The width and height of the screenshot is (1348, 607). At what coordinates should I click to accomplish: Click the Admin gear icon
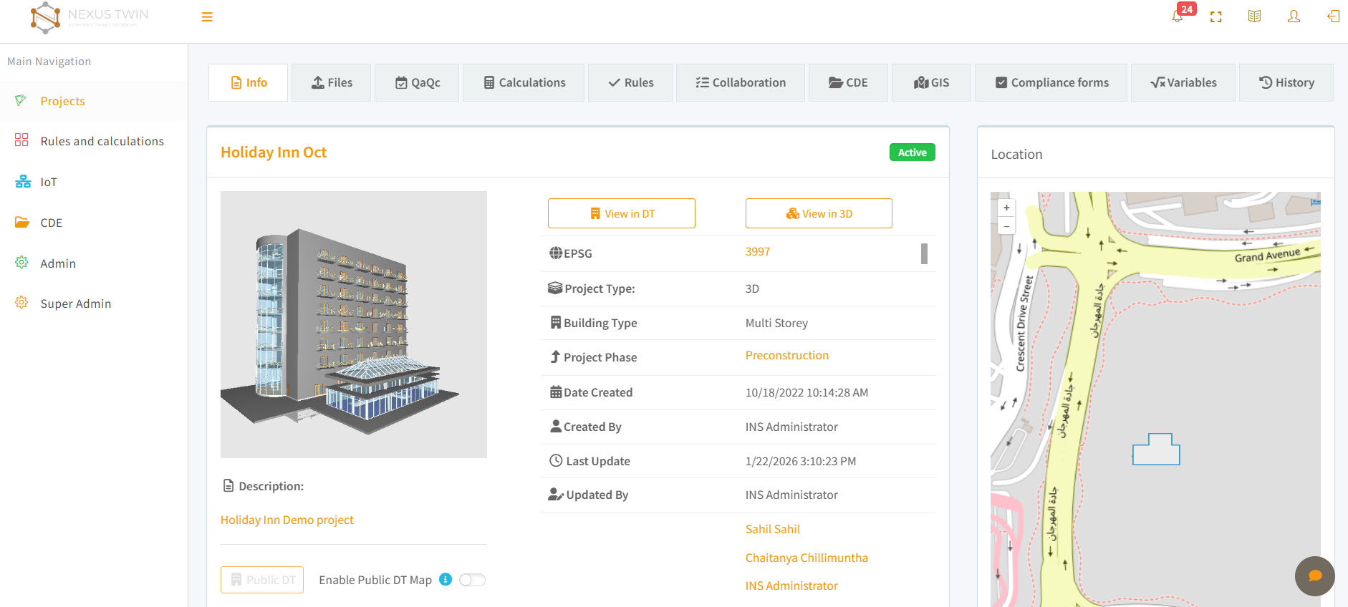tap(21, 263)
